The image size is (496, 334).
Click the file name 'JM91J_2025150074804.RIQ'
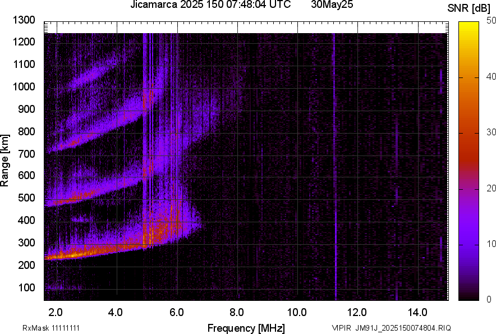(x=403, y=328)
